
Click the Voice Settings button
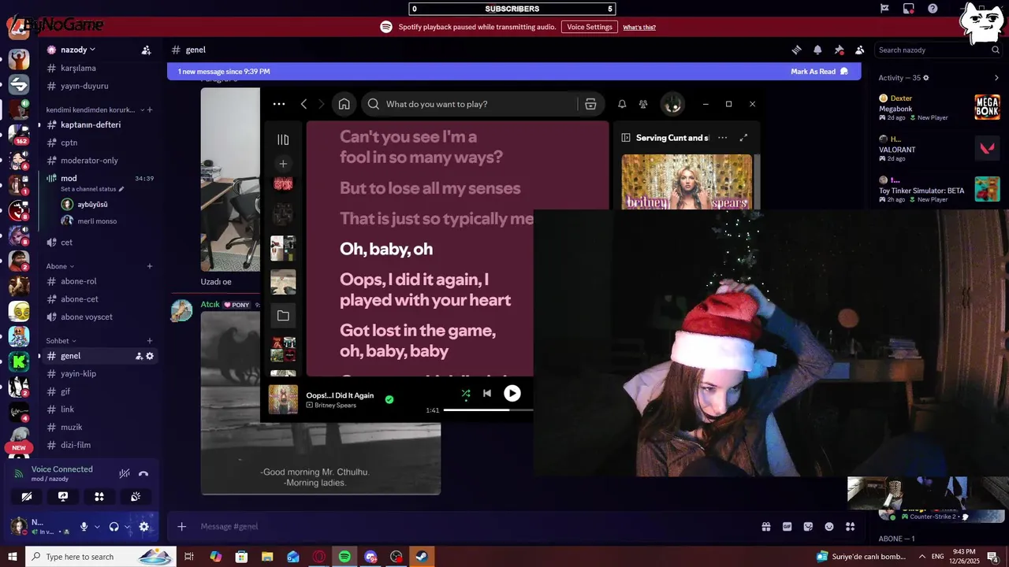click(590, 27)
